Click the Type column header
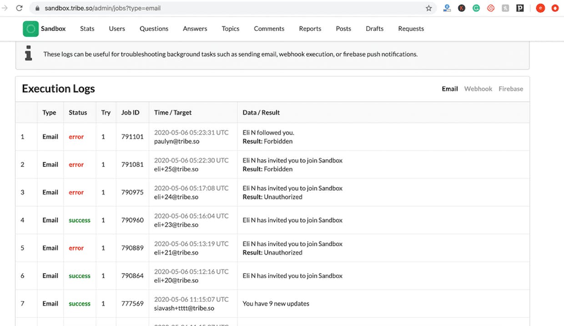Image resolution: width=564 pixels, height=326 pixels. tap(49, 112)
